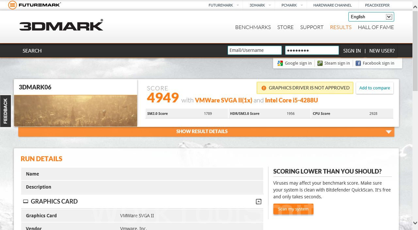This screenshot has height=230, width=418.
Task: Click the 3DMARK logo
Action: (61, 25)
